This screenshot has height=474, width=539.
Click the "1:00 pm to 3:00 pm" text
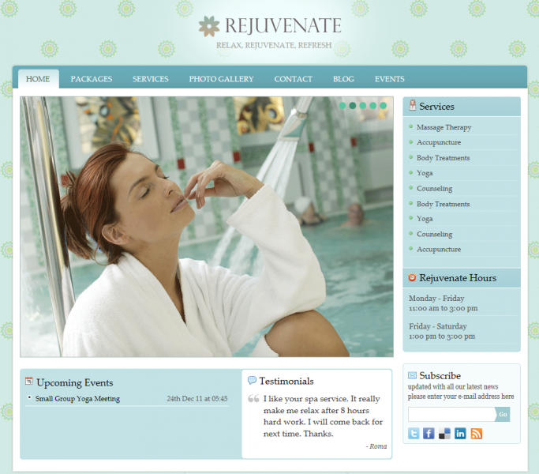[442, 337]
